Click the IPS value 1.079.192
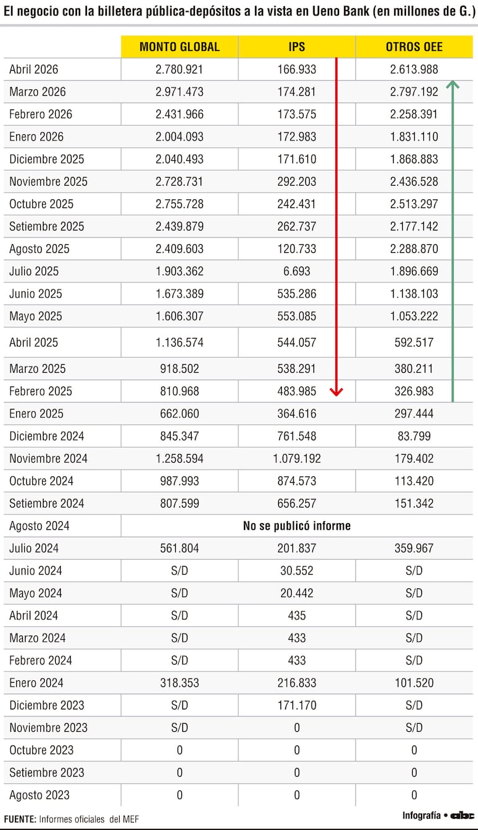The image size is (478, 830). [x=297, y=458]
